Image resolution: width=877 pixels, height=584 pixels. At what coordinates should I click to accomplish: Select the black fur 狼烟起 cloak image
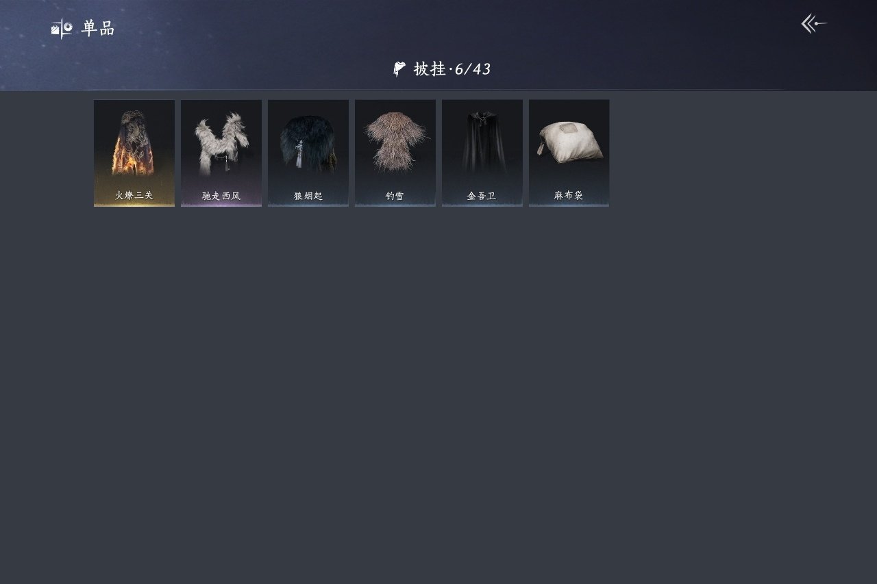[x=308, y=144]
